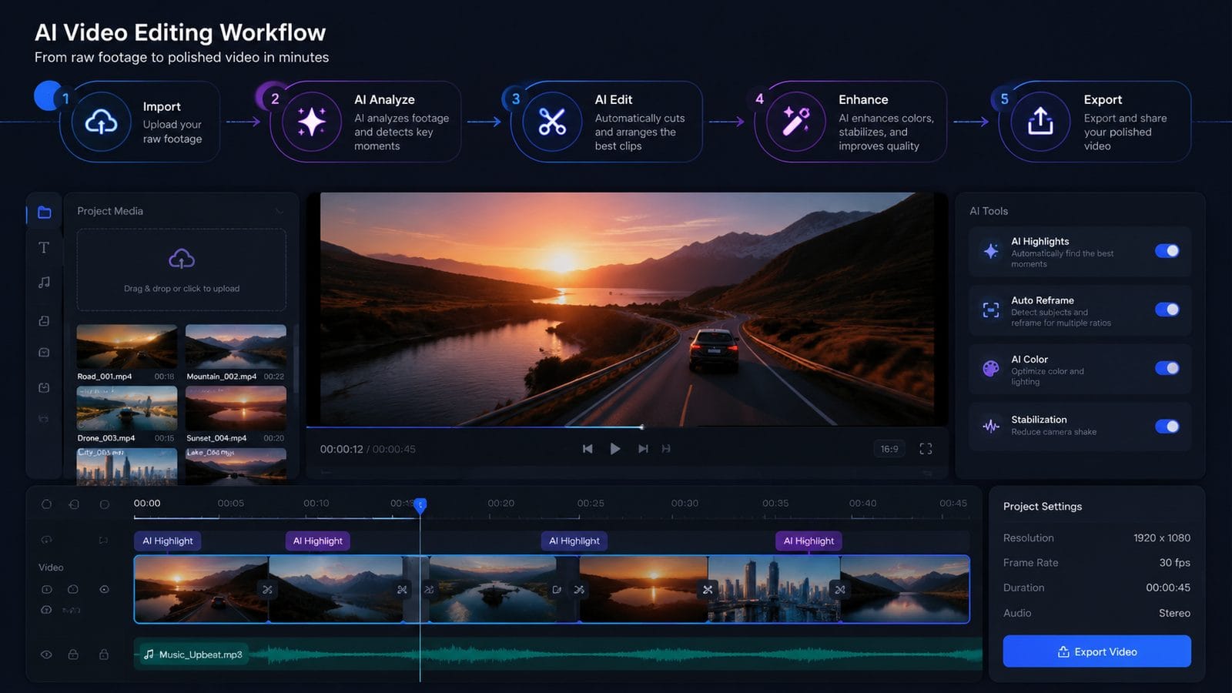
Task: Click the Stabilization waveform icon
Action: (991, 426)
